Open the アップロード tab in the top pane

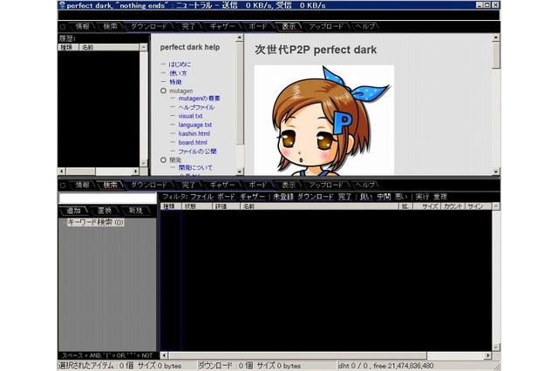(x=326, y=26)
